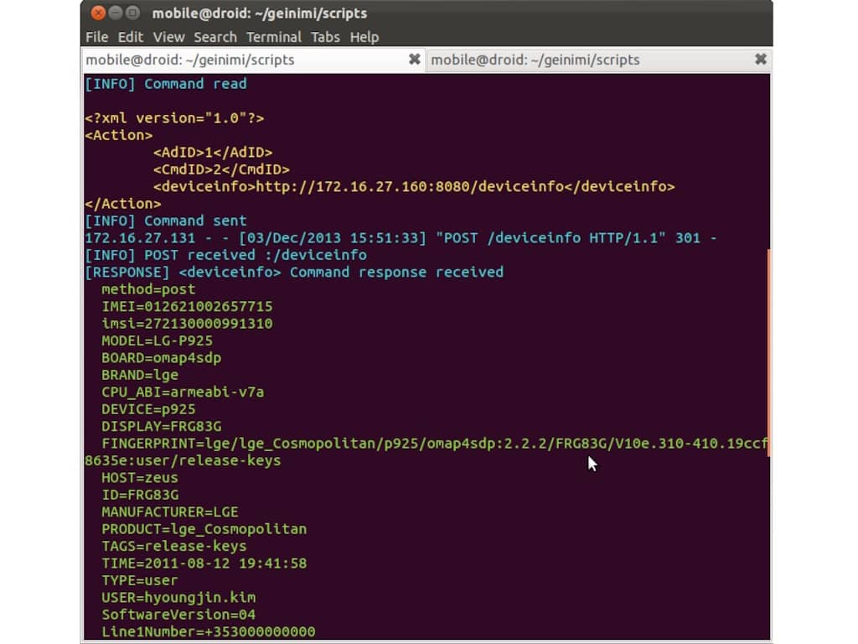Click the '<CmdID>2</CmdID>' line
The width and height of the screenshot is (858, 644).
click(221, 169)
